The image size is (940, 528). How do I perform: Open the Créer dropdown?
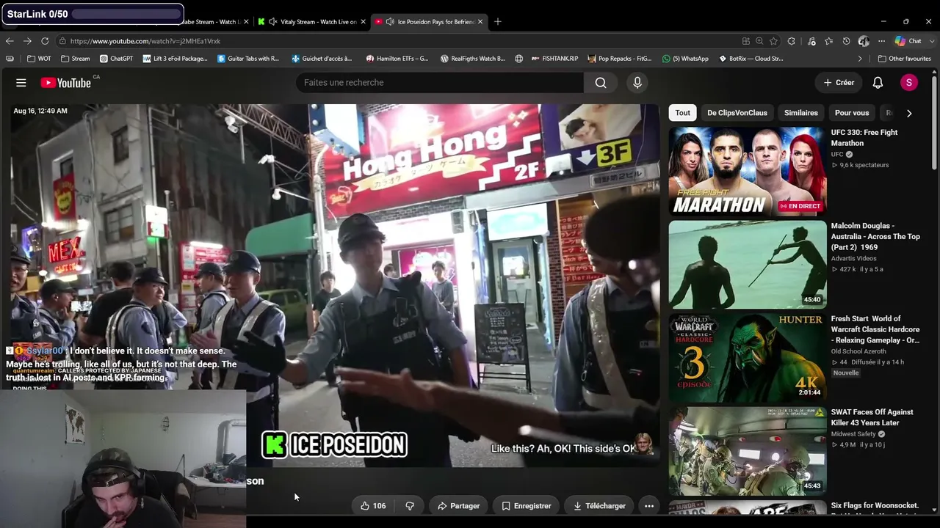[x=839, y=83]
